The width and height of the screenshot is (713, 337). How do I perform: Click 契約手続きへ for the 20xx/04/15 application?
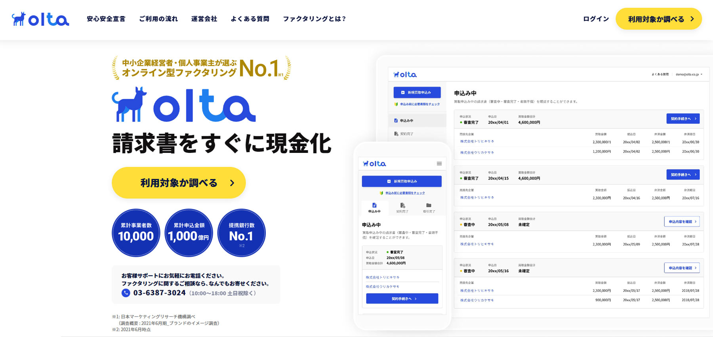tap(683, 175)
